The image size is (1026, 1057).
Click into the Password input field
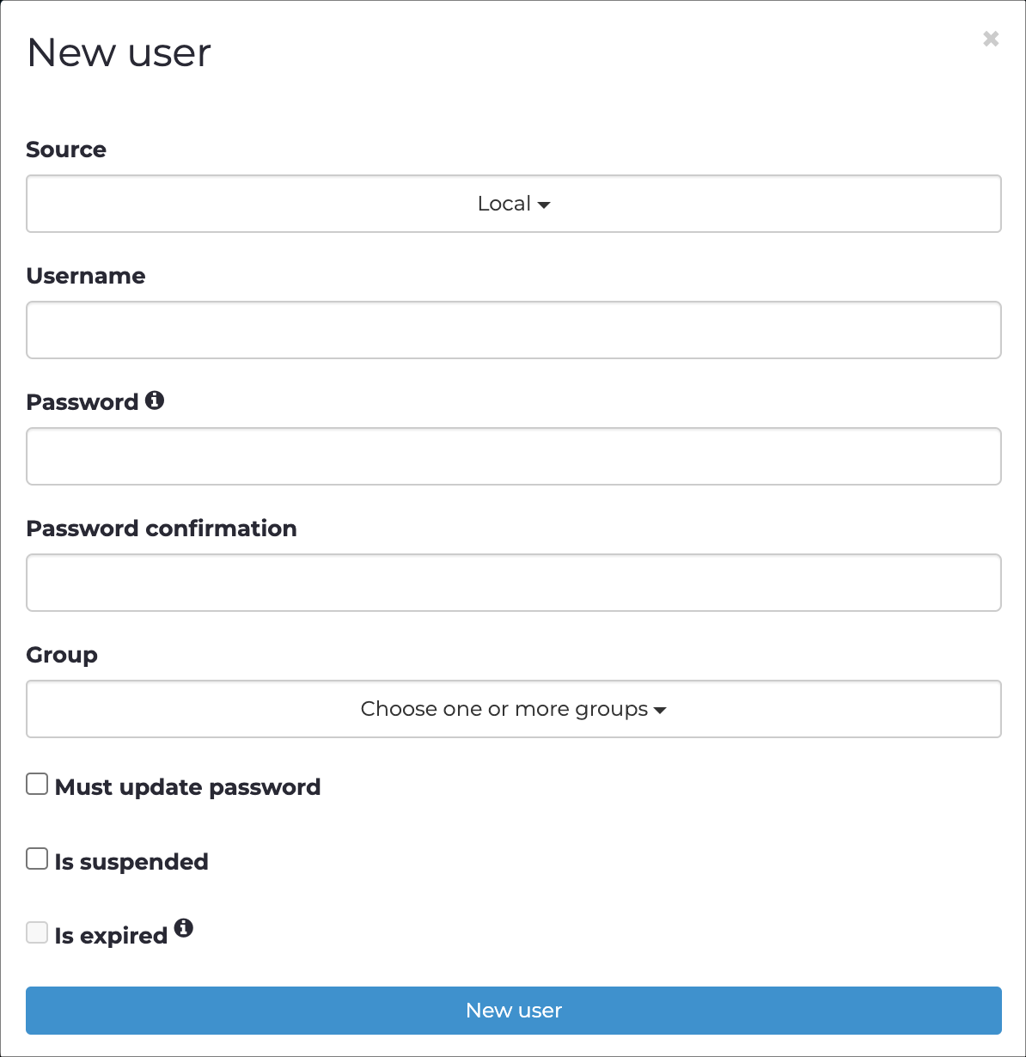pos(514,456)
